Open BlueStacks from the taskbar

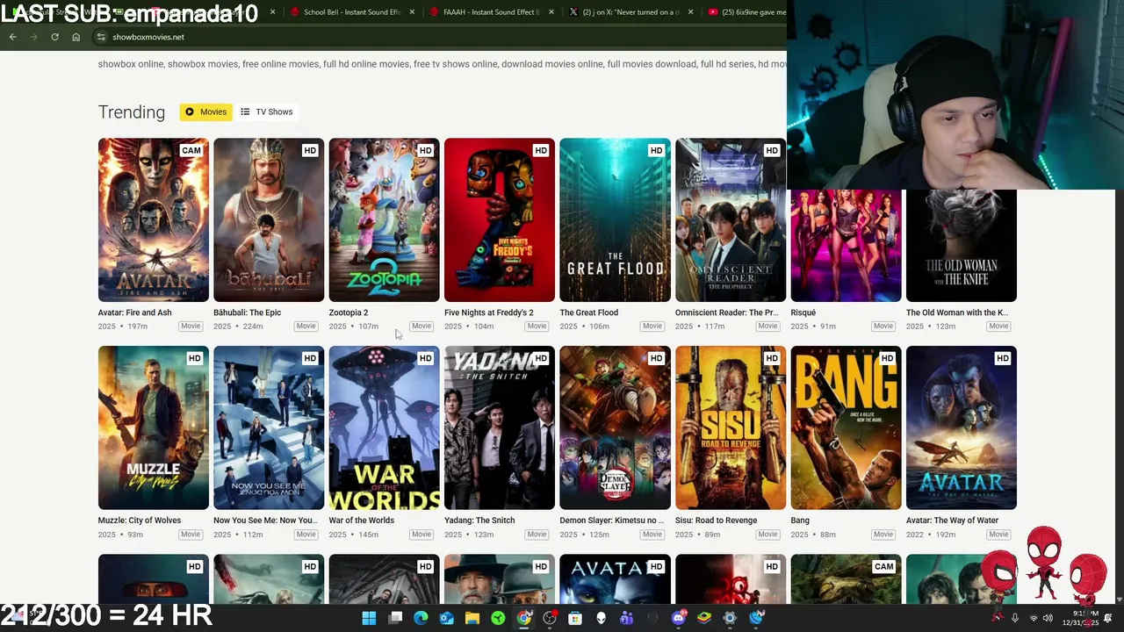[x=703, y=618]
